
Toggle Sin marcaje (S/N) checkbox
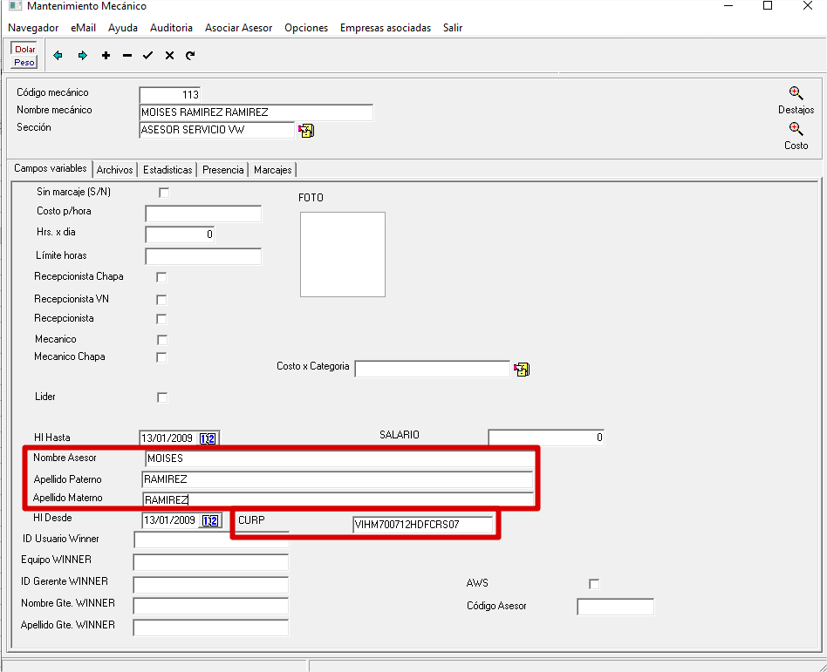(164, 193)
